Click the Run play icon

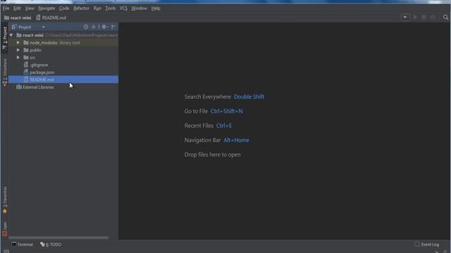pos(415,18)
